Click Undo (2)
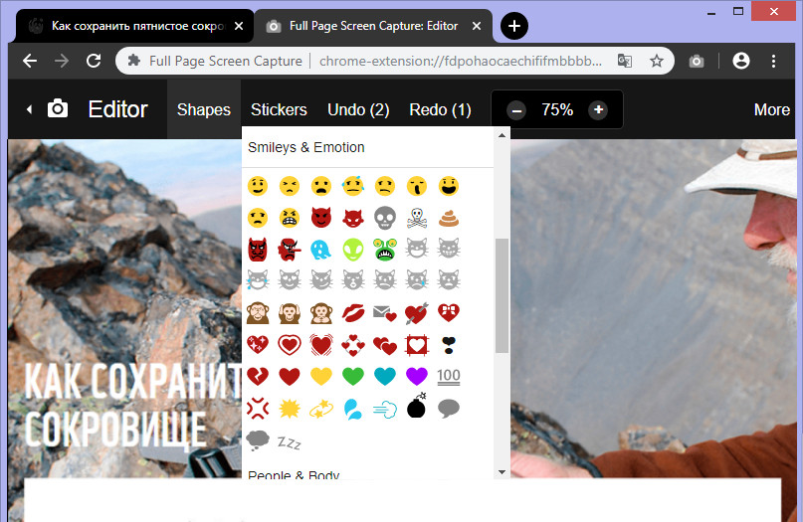Screen dimensions: 803x522 [x=358, y=109]
